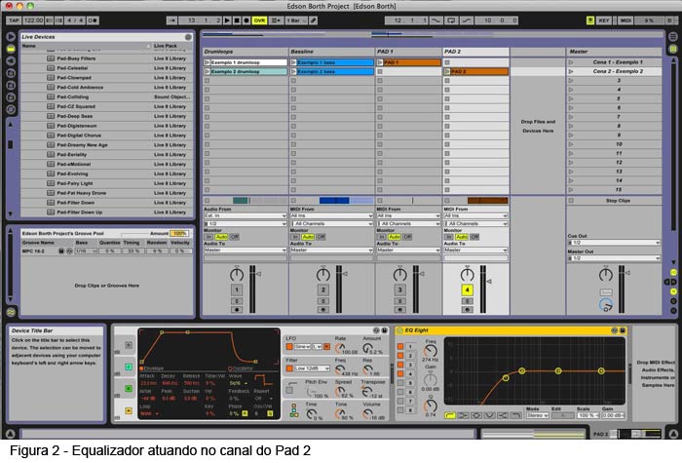The height and width of the screenshot is (463, 682).
Task: Click the transport Stop button
Action: click(237, 20)
